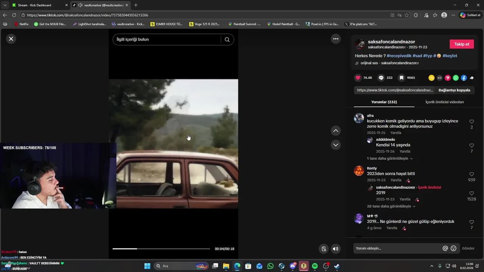Open Steam from the taskbar
This screenshot has height=272, width=484.
[x=337, y=266]
